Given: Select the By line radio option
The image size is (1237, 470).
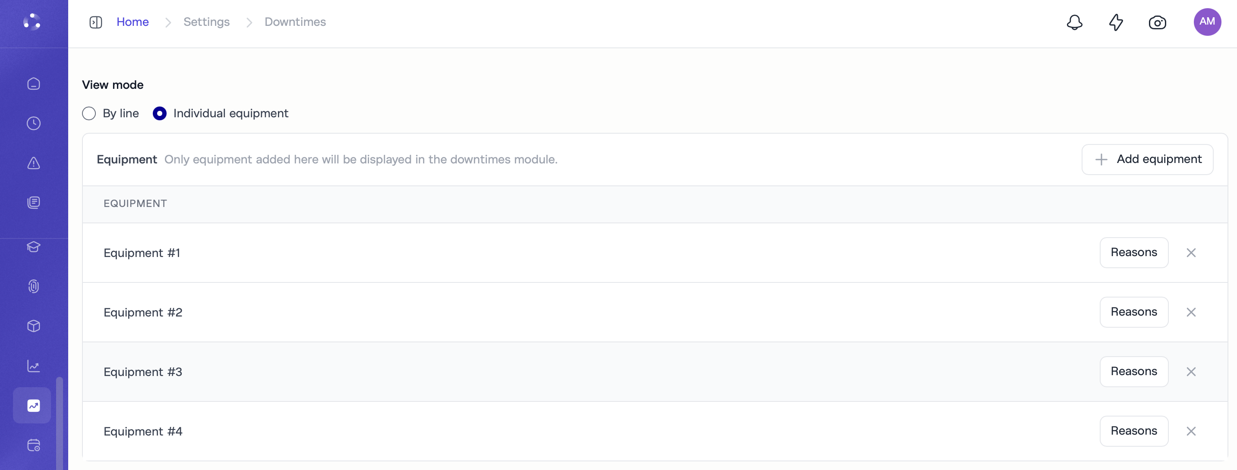Looking at the screenshot, I should pyautogui.click(x=89, y=114).
